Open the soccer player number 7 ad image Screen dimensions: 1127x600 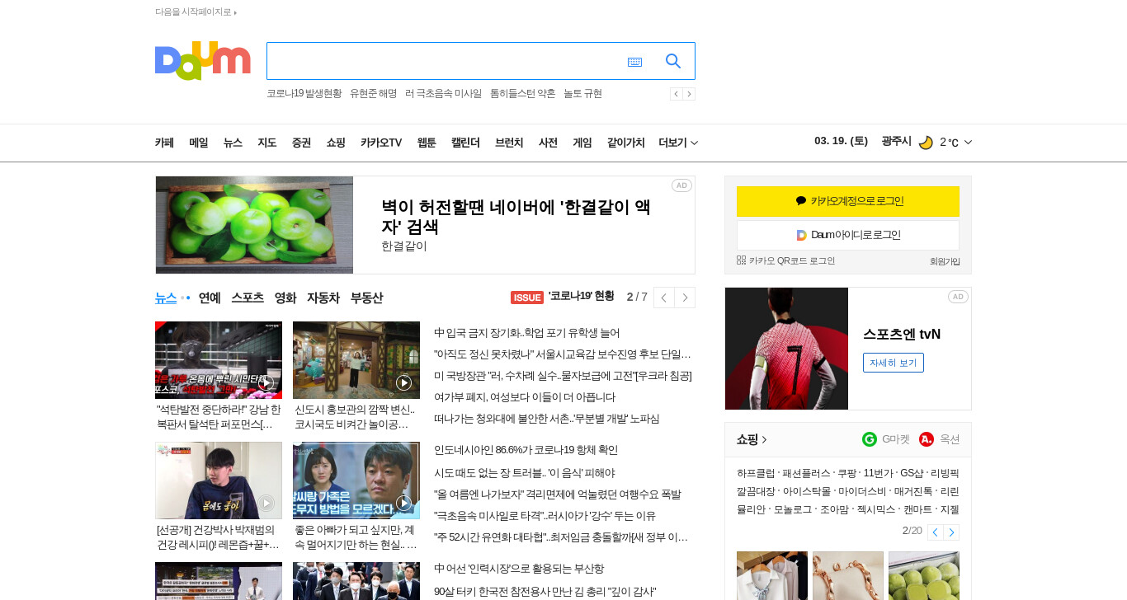point(786,349)
